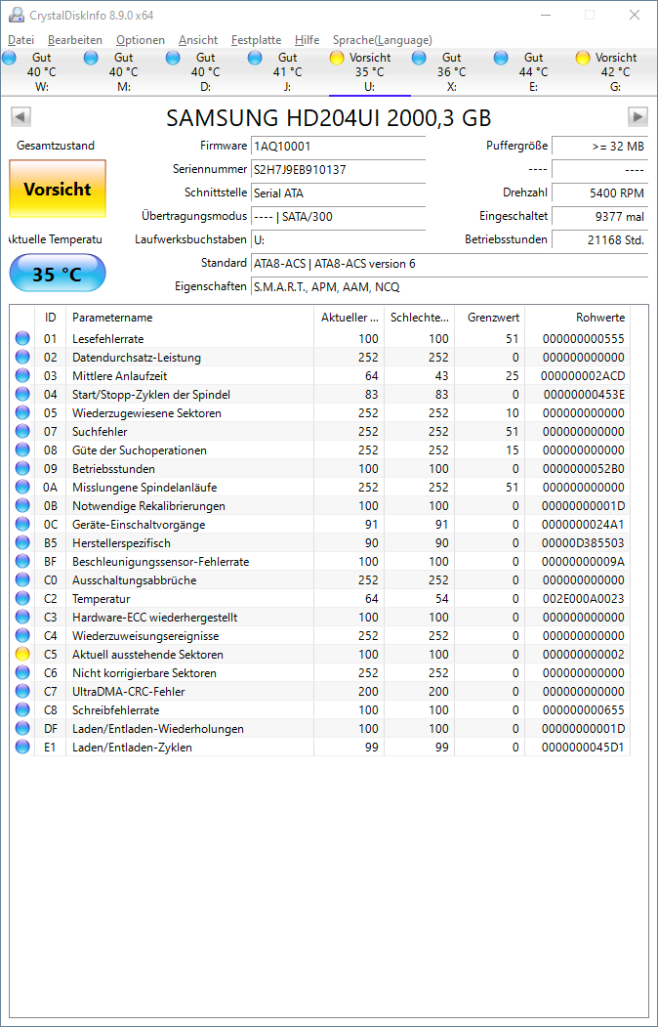Viewport: 658px width, 1027px height.
Task: Click status icon of Nicht korrigierbare Sektoren row
Action: coord(22,673)
